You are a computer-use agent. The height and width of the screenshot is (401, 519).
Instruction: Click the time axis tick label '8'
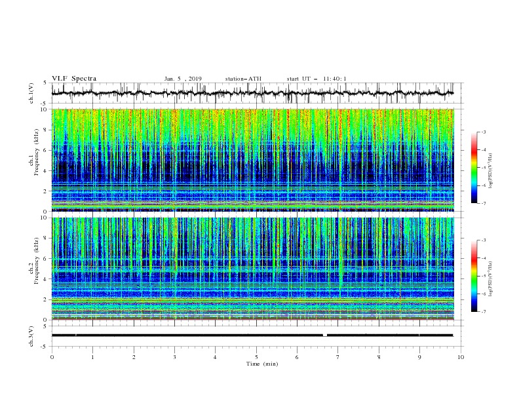pos(379,357)
